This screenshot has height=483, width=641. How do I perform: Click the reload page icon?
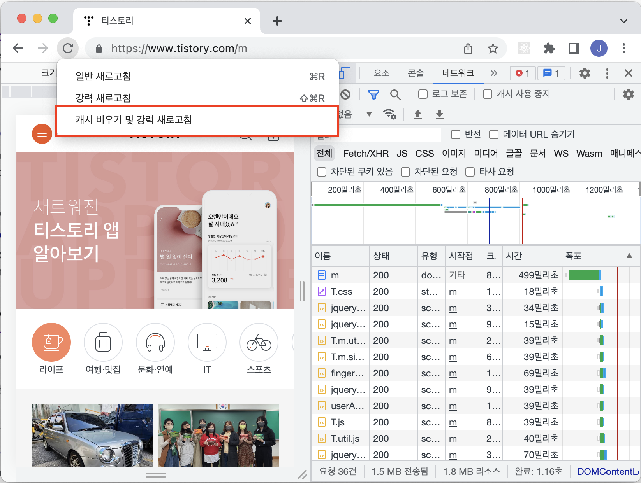click(68, 48)
